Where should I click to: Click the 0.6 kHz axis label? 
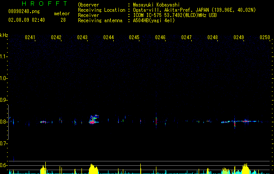tap(3, 165)
